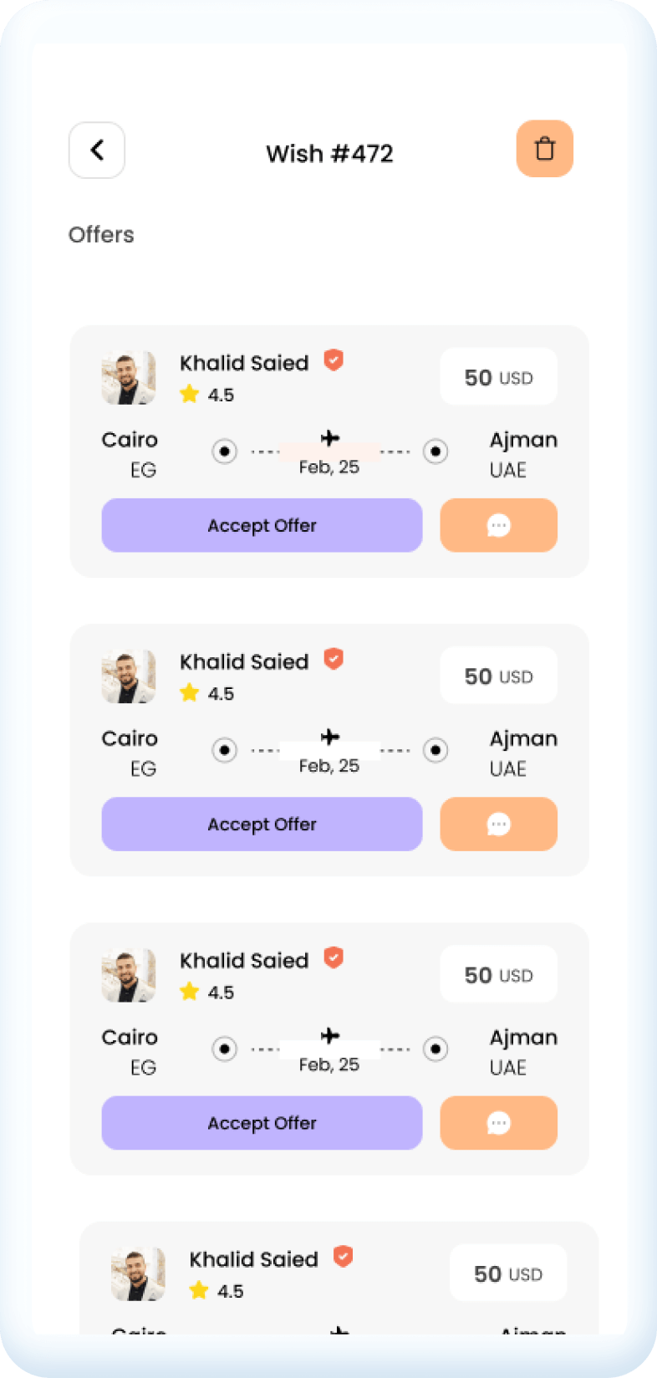Tap verified shield badge on first offer
Image resolution: width=657 pixels, height=1378 pixels.
[334, 360]
